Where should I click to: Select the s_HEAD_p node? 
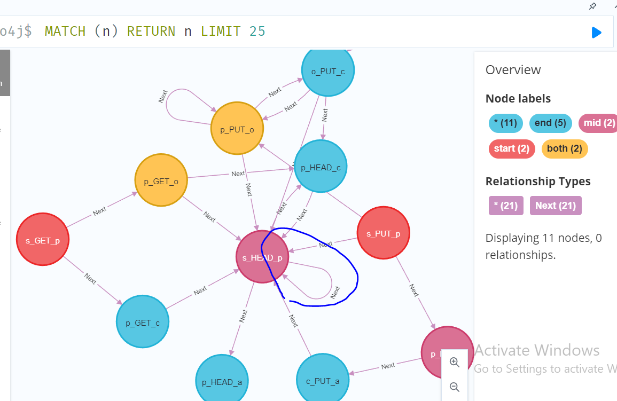click(x=262, y=257)
